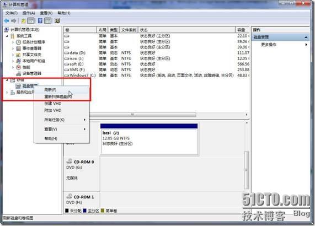Click the disk view vertical scrollbar thumb

247,170
